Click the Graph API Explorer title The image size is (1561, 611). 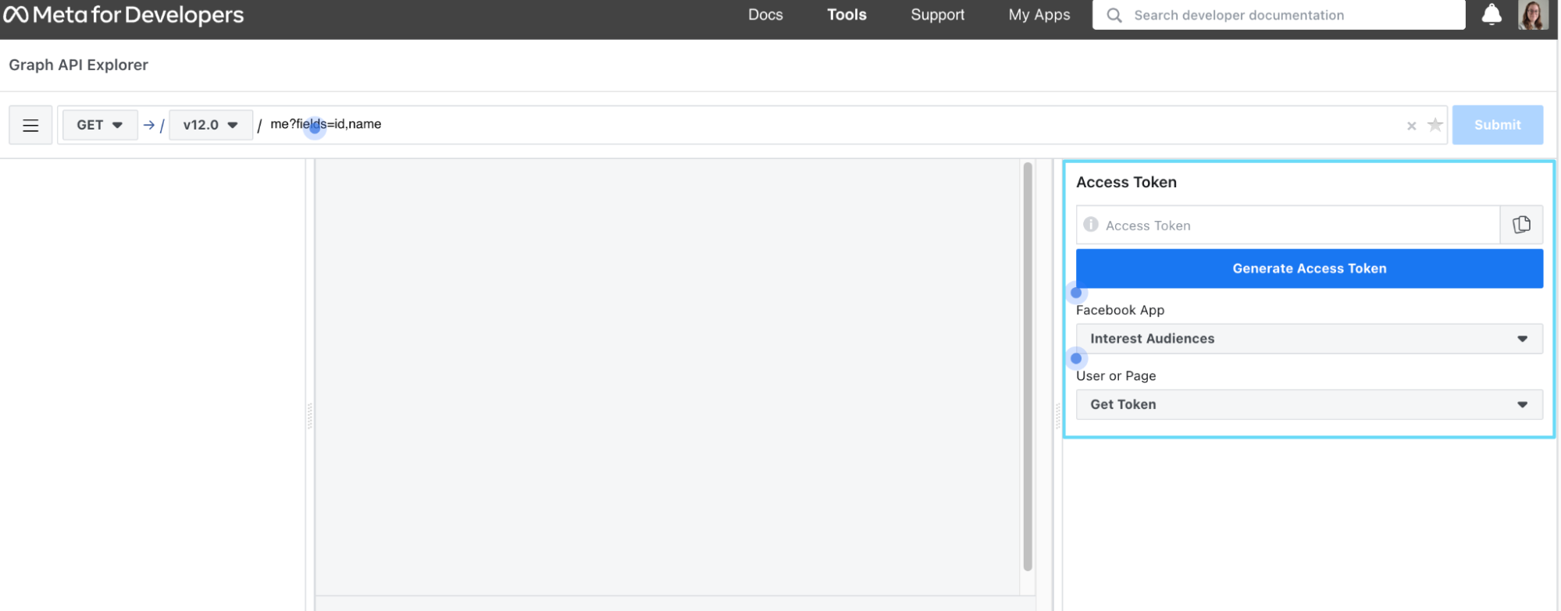[x=79, y=65]
